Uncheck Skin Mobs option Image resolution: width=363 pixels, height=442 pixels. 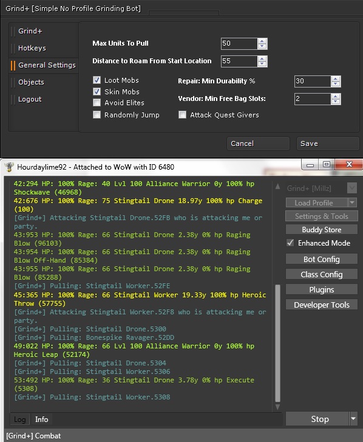click(x=97, y=92)
